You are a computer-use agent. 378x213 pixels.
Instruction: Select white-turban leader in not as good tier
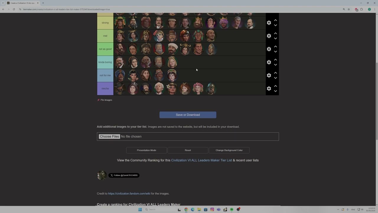(172, 49)
